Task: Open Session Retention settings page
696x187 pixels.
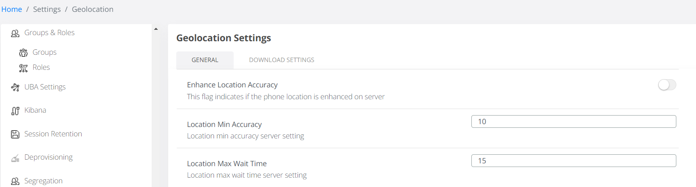Action: click(53, 134)
